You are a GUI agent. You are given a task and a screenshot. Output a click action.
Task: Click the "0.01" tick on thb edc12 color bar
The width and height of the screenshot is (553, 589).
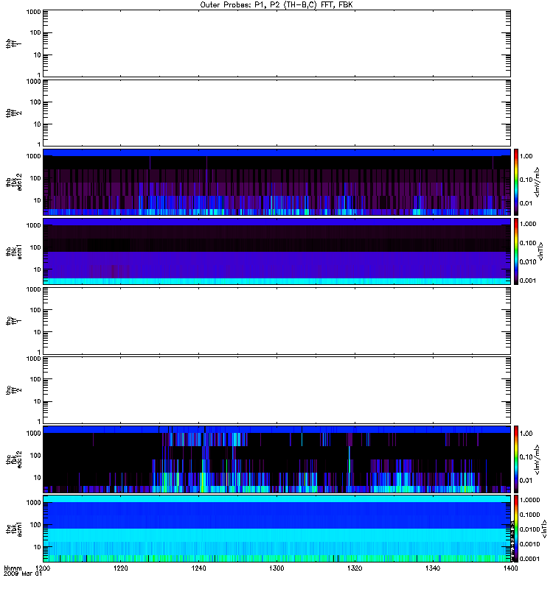526,203
